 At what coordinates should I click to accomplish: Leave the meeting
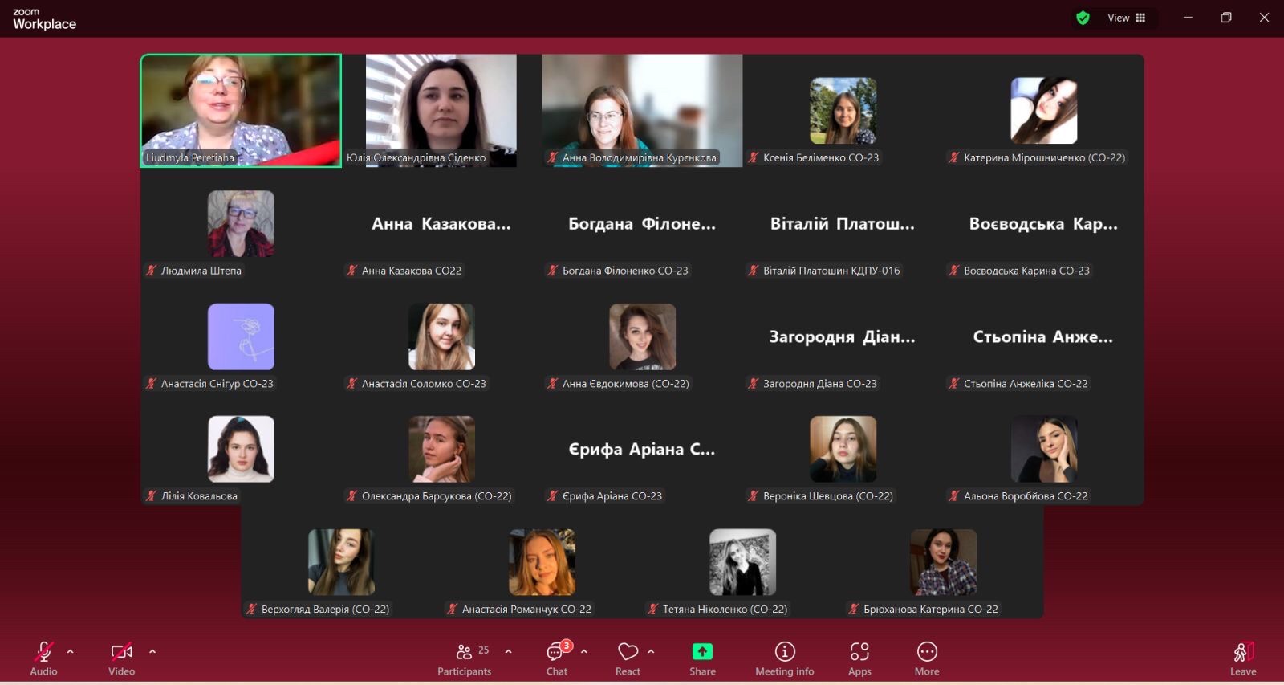click(1243, 658)
